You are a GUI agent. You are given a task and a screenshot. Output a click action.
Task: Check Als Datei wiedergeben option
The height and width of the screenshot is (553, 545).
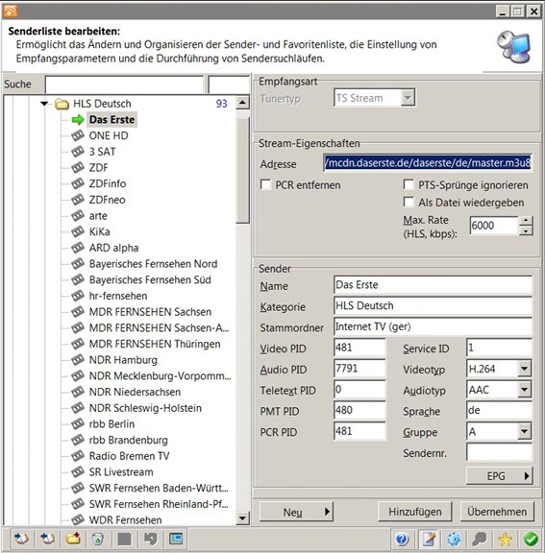click(x=409, y=202)
